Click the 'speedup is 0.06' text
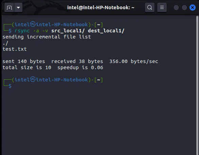 (80, 67)
